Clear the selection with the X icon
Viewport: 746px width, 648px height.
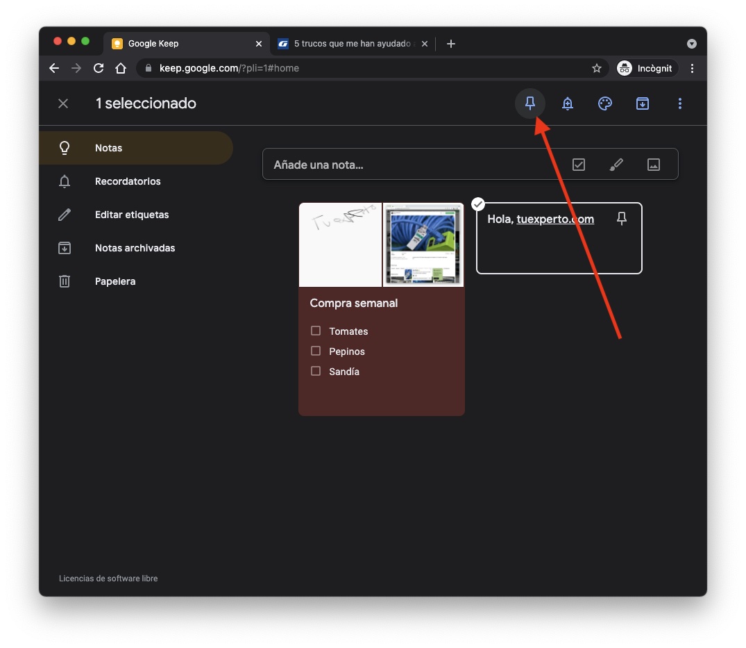click(63, 103)
